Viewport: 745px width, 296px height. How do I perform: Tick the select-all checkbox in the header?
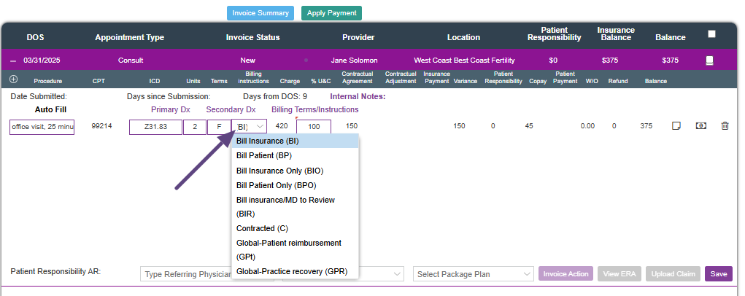pos(711,34)
